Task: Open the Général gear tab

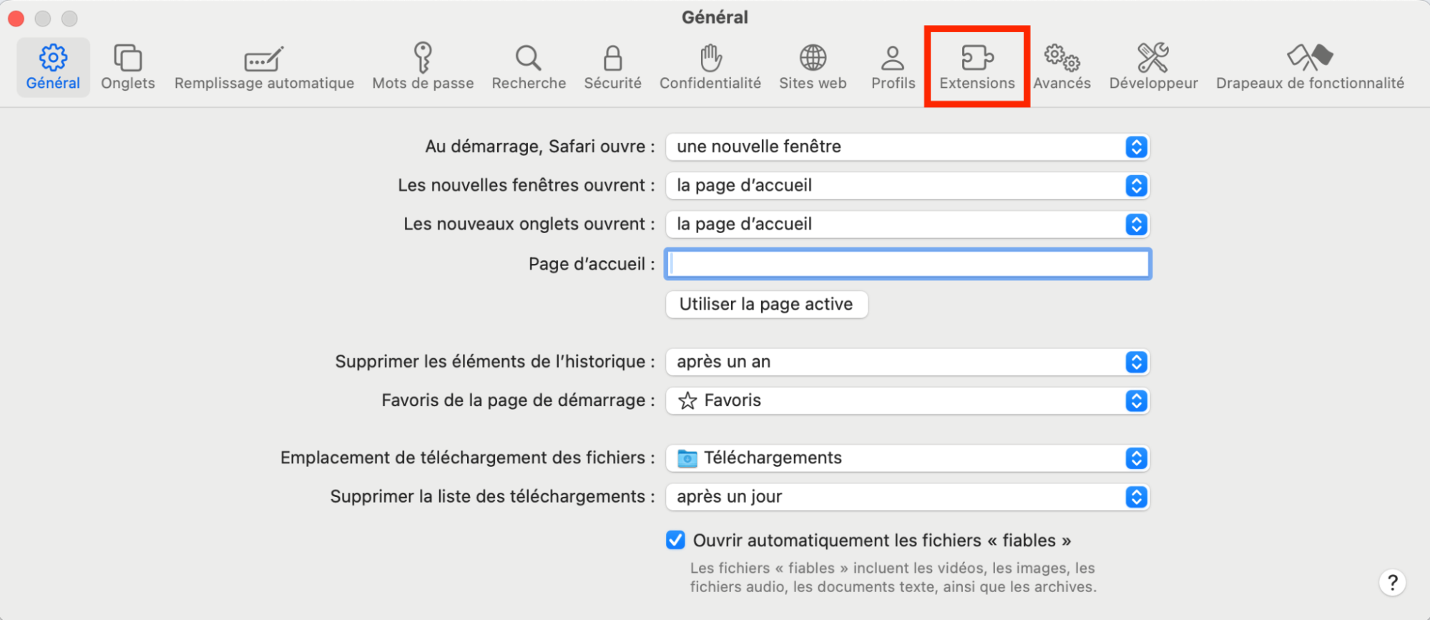Action: coord(53,67)
